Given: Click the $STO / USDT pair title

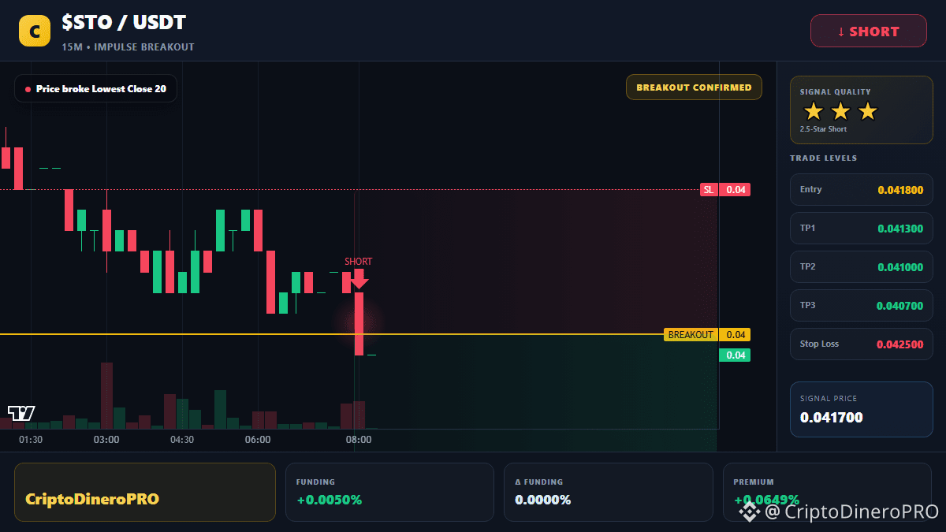Looking at the screenshot, I should tap(124, 23).
